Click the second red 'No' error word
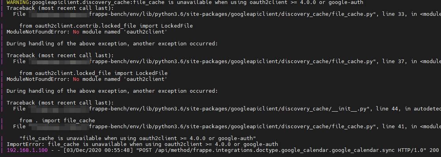 pyautogui.click(x=76, y=80)
